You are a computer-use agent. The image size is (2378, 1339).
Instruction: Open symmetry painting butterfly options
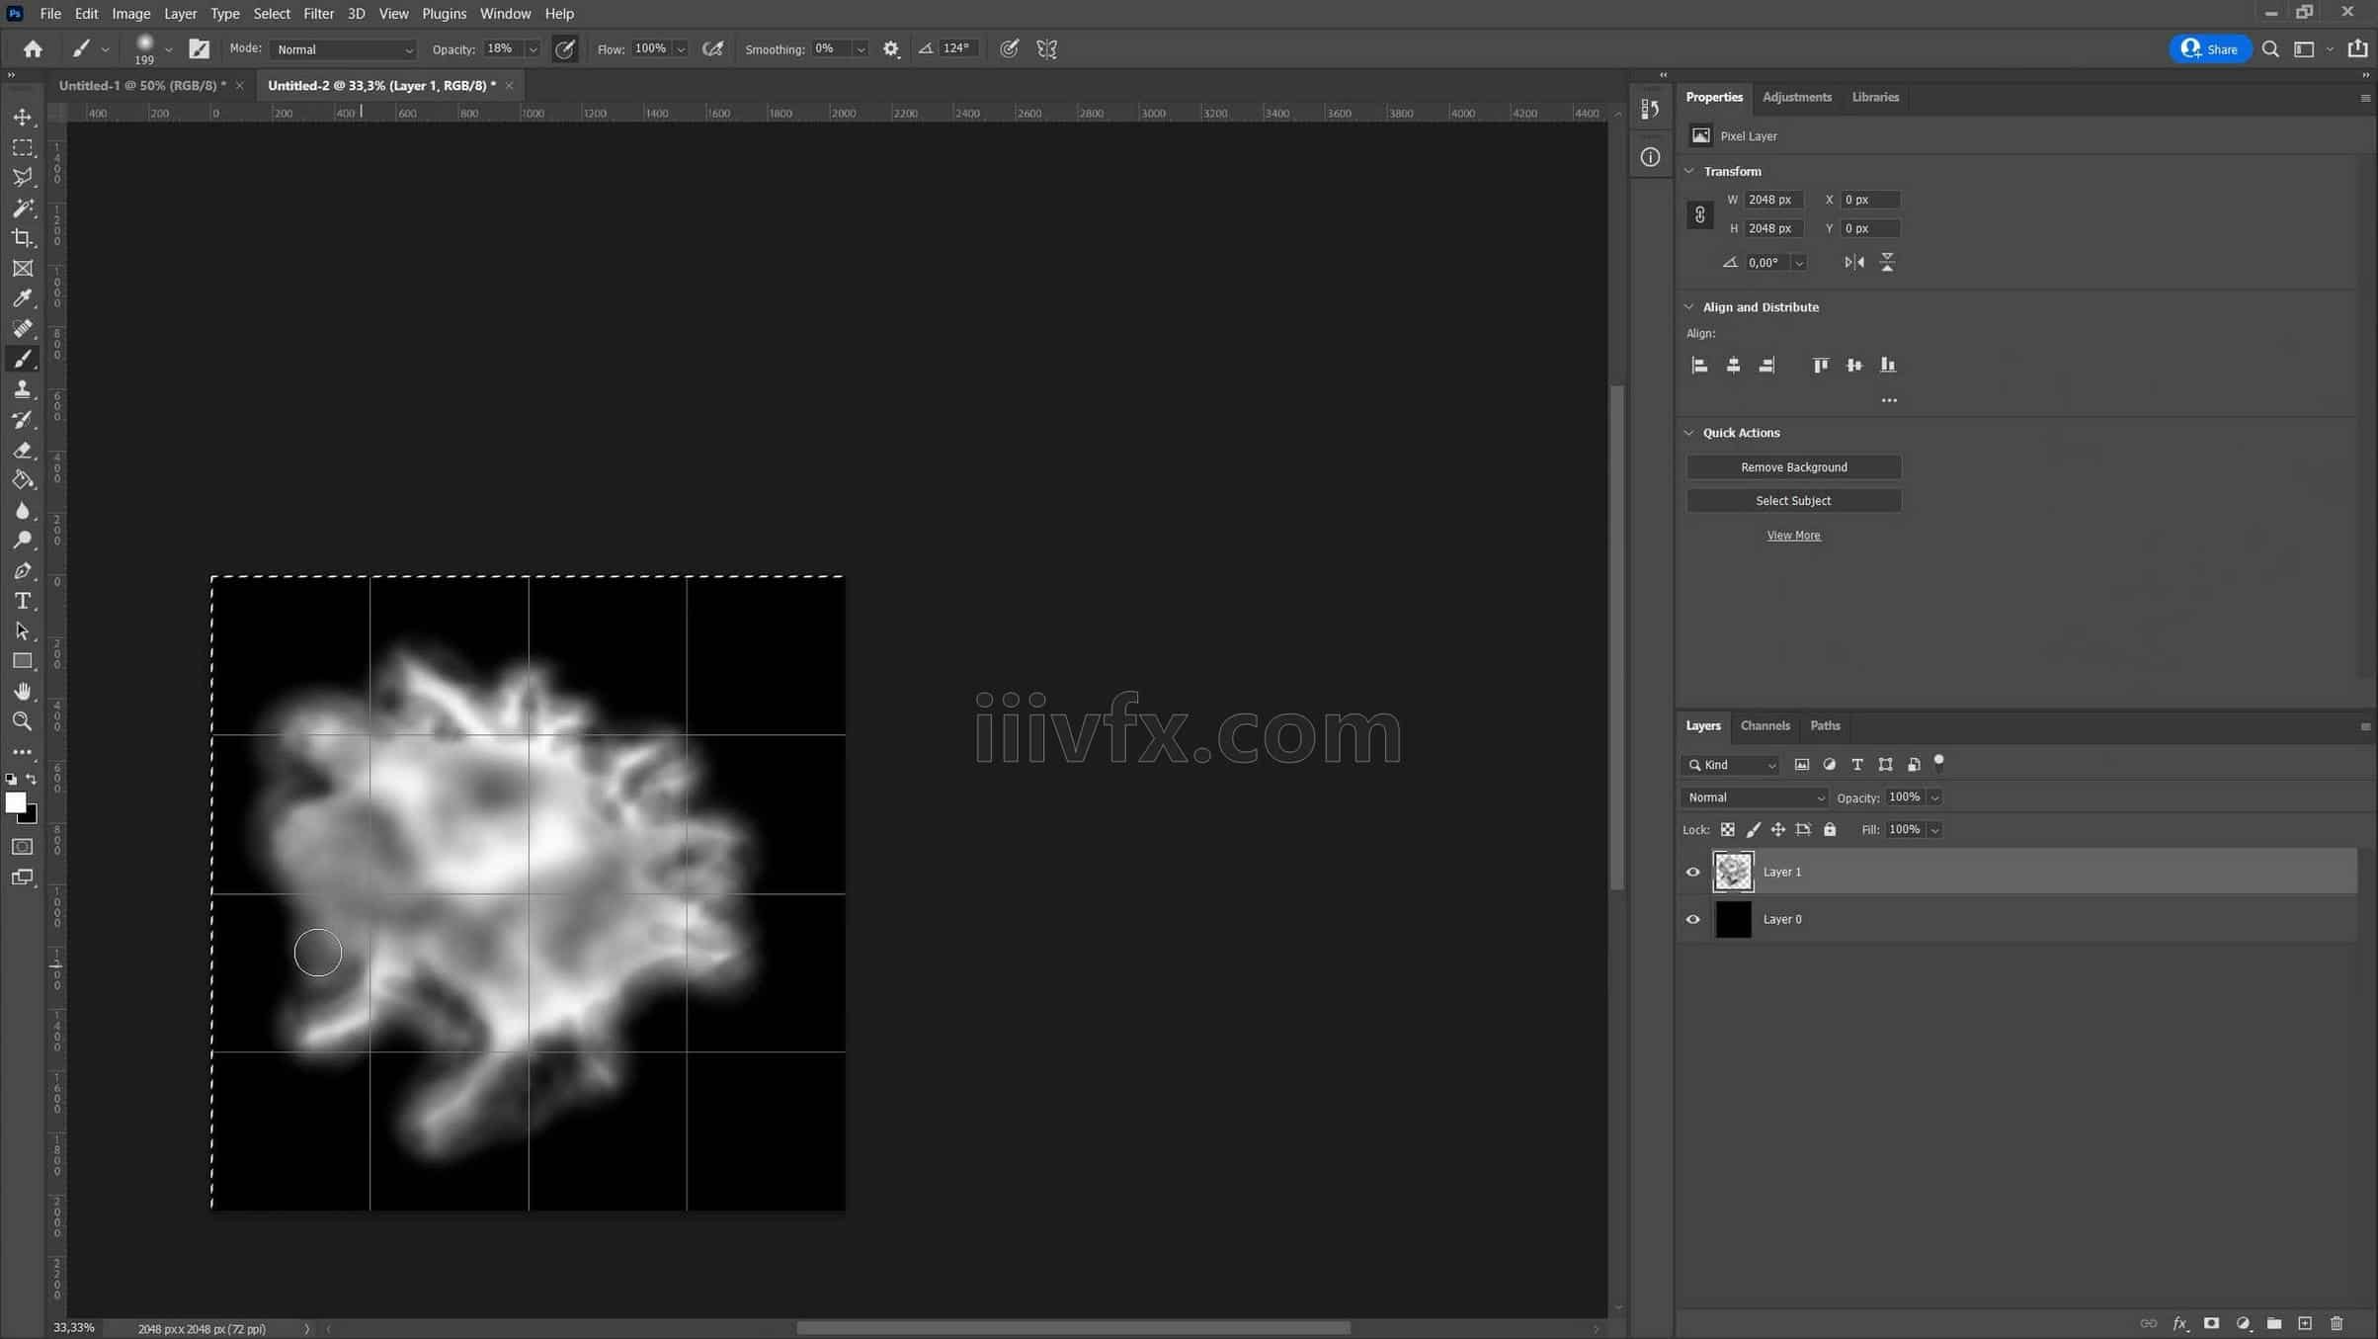click(x=1047, y=48)
